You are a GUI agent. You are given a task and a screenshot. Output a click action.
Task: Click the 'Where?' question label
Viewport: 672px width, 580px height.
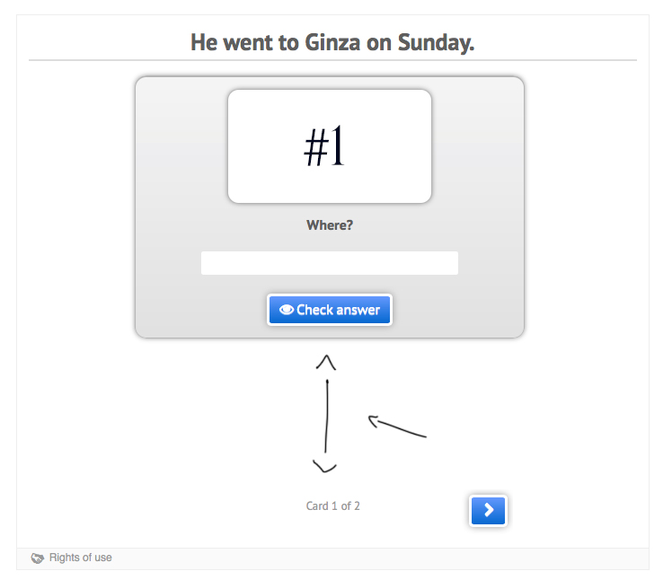[x=330, y=225]
